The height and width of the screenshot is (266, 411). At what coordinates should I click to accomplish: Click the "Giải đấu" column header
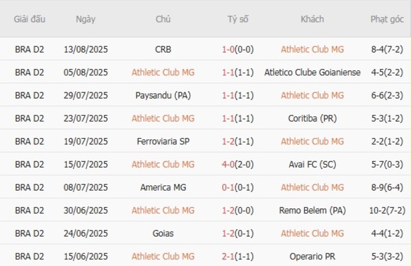pyautogui.click(x=30, y=19)
